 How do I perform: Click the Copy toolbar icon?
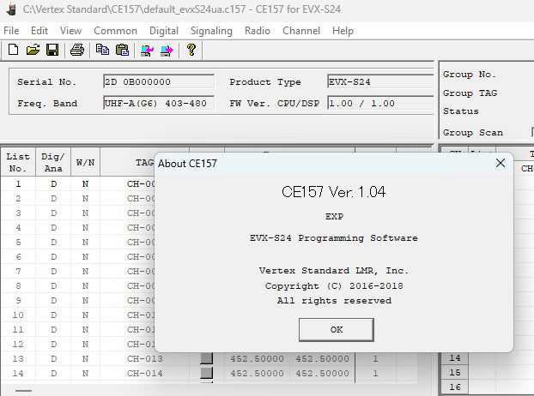(x=102, y=50)
